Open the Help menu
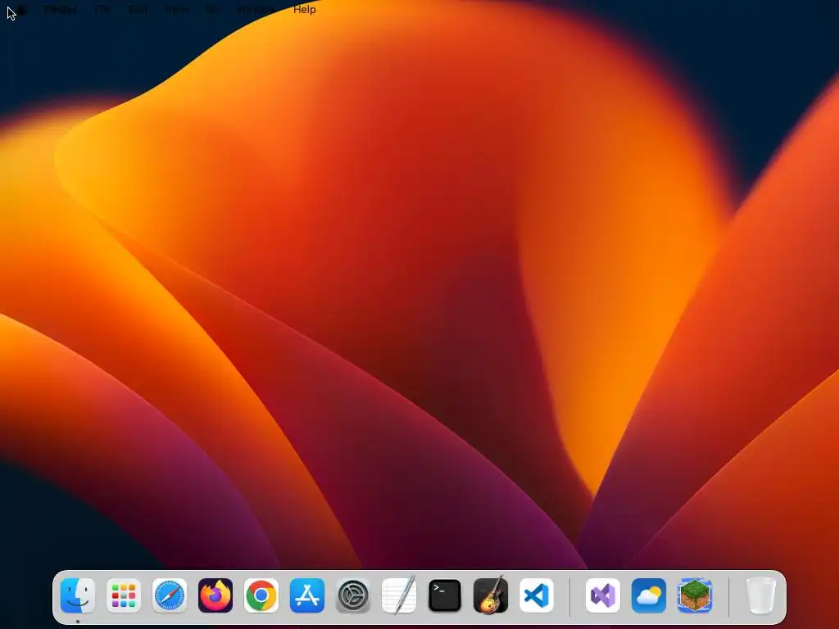 click(305, 10)
